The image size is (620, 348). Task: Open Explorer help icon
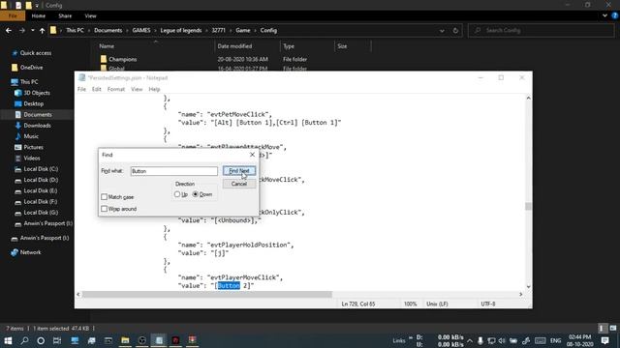point(615,15)
